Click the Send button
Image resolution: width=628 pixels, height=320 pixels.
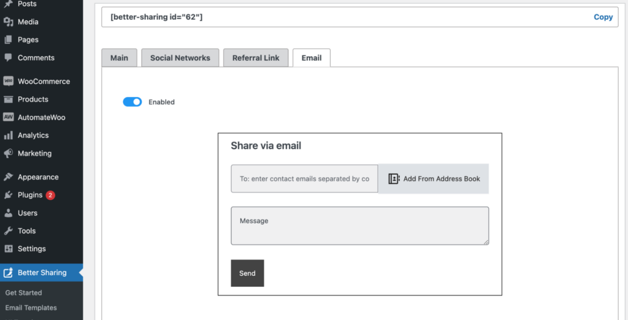[x=248, y=273]
